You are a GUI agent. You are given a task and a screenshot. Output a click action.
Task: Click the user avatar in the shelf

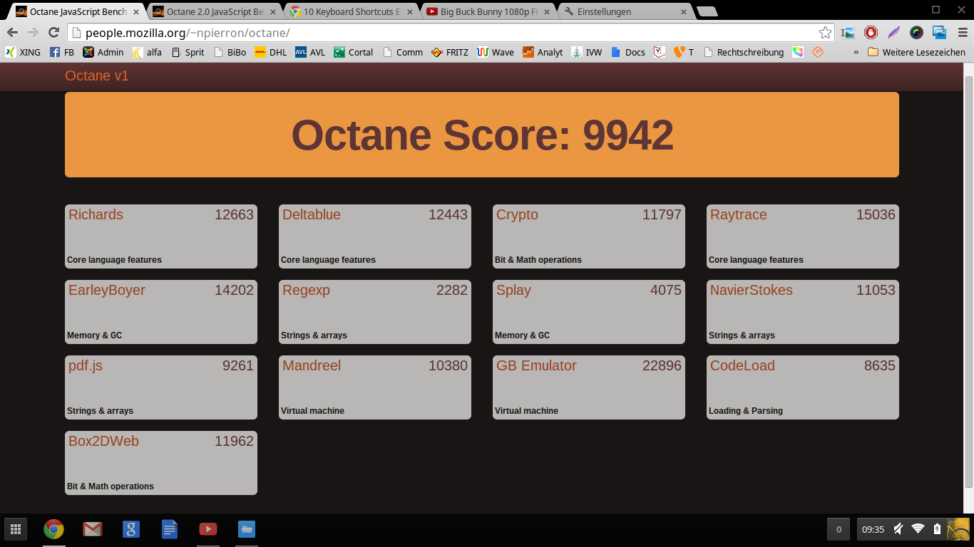958,529
